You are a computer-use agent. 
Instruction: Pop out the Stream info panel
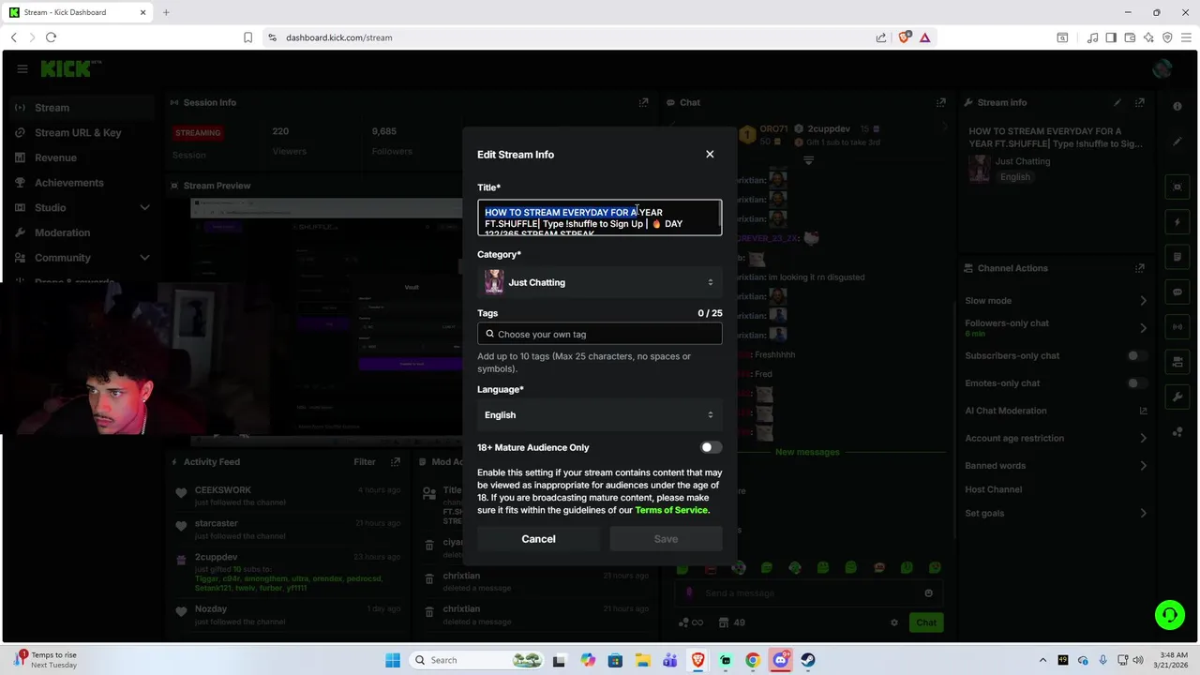(1139, 102)
